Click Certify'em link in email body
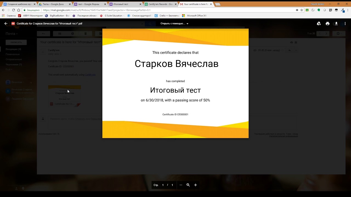Viewport: 351px width, 197px height. pos(90,75)
